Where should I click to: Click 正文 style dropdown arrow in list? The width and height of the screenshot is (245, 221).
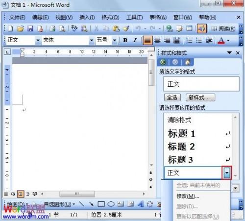[x=227, y=173]
